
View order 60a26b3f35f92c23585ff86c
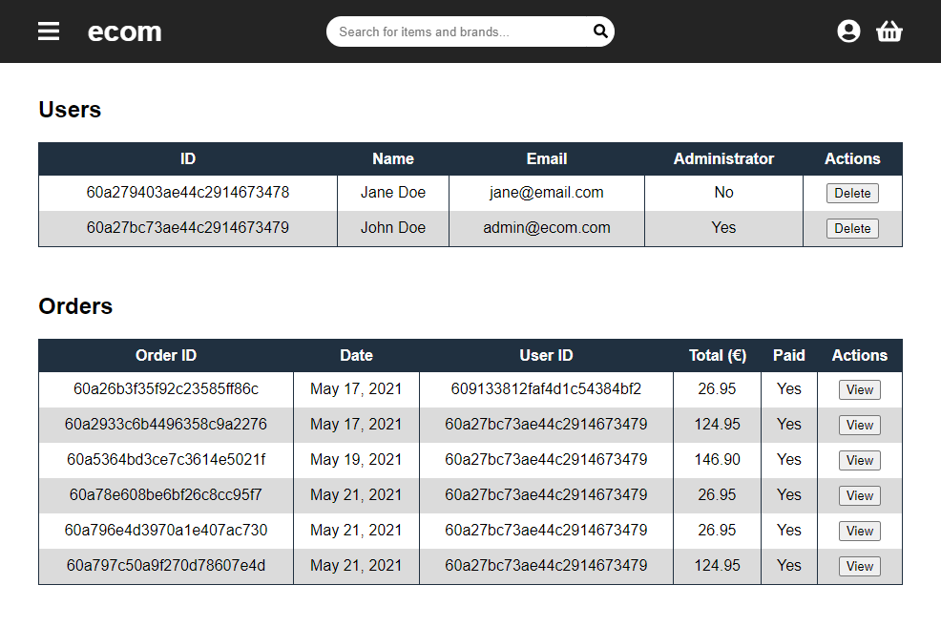pos(859,390)
